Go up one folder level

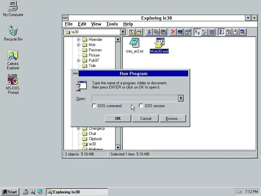(x=132, y=32)
